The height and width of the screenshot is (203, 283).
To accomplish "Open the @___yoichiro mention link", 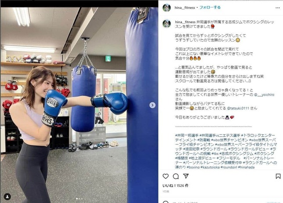I will [264, 94].
